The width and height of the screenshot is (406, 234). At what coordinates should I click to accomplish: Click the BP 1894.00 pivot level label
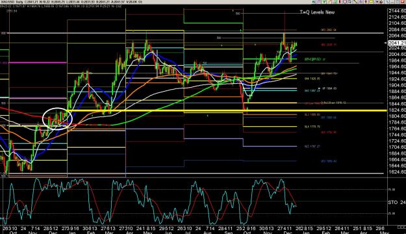pos(329,88)
